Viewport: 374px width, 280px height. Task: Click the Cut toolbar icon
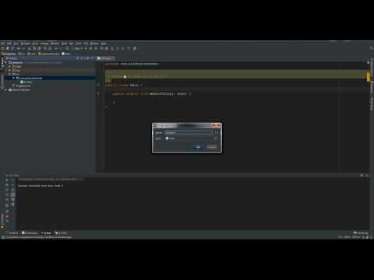click(x=30, y=48)
